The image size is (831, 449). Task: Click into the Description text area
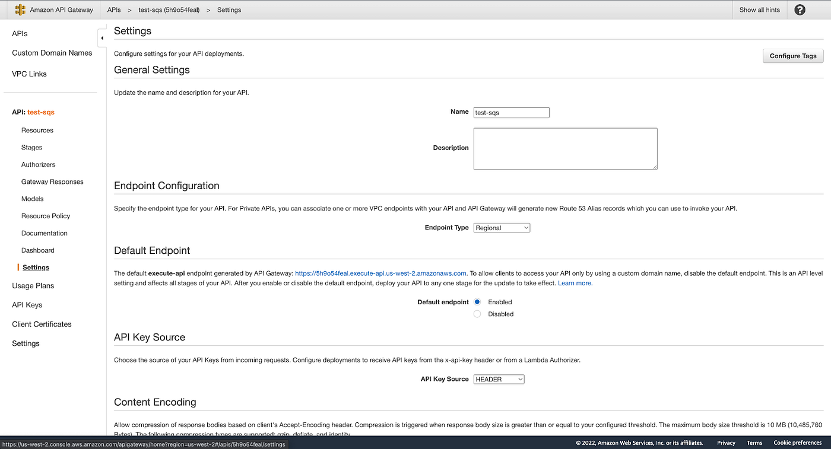point(566,148)
